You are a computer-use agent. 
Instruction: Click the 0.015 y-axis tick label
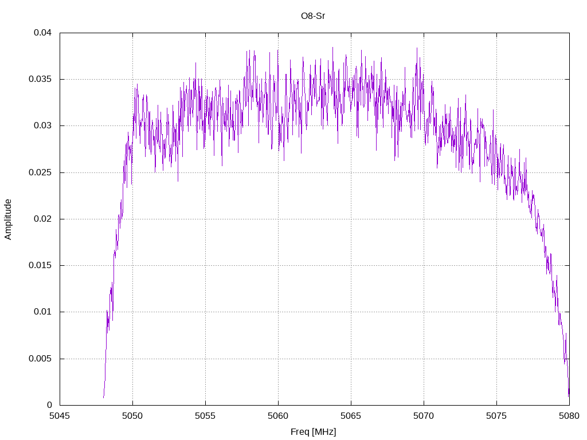click(x=40, y=265)
